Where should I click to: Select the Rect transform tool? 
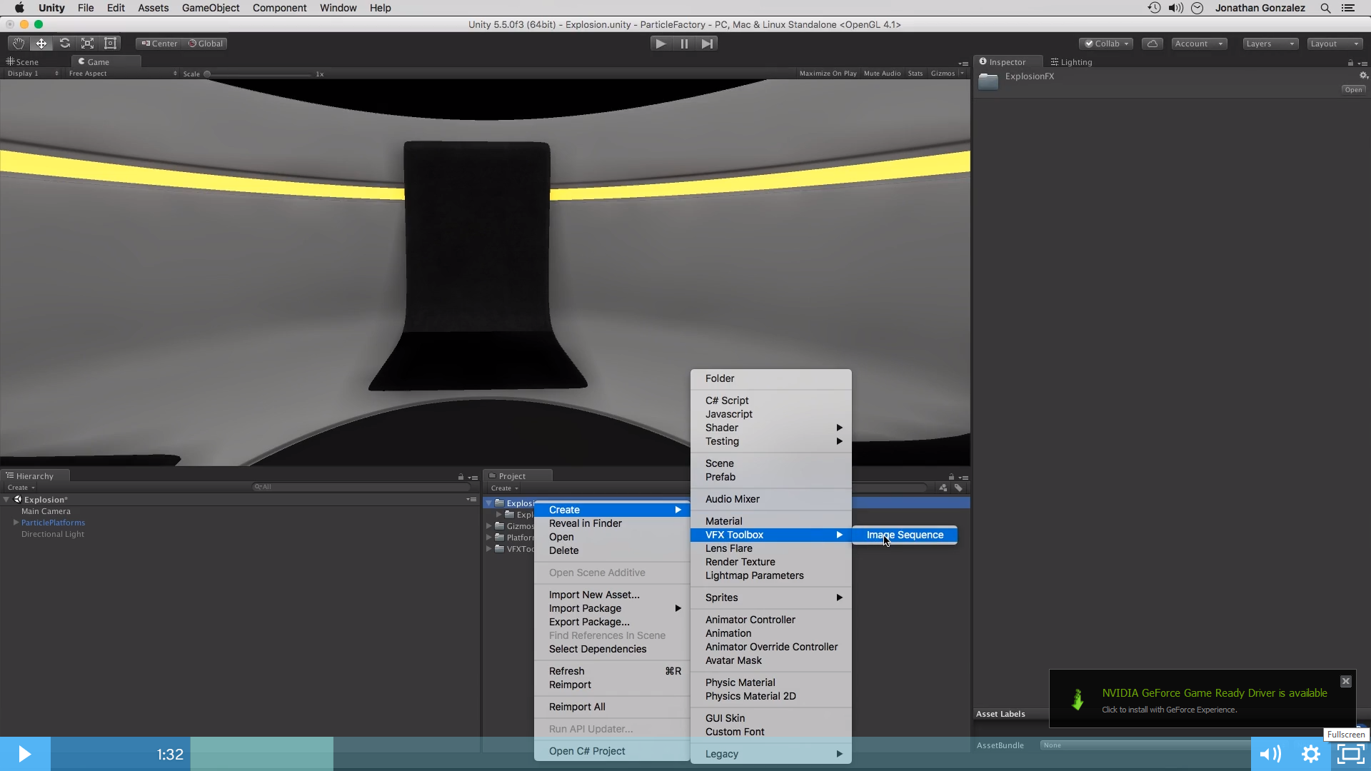pyautogui.click(x=110, y=43)
